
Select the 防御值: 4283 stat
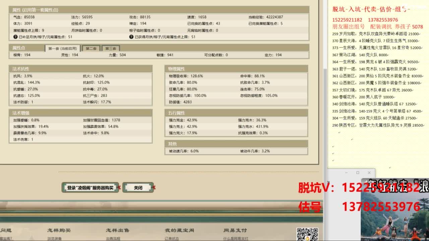pos(180,102)
